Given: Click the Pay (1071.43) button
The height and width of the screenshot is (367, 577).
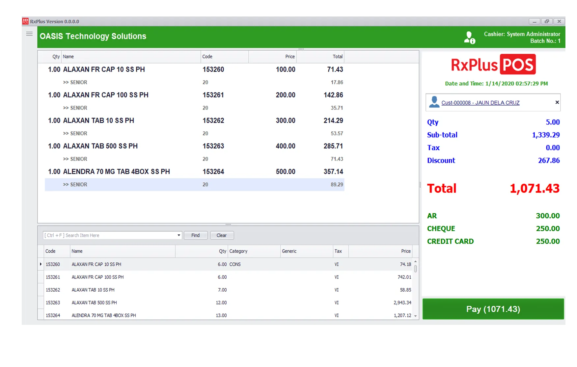Looking at the screenshot, I should click(x=493, y=309).
